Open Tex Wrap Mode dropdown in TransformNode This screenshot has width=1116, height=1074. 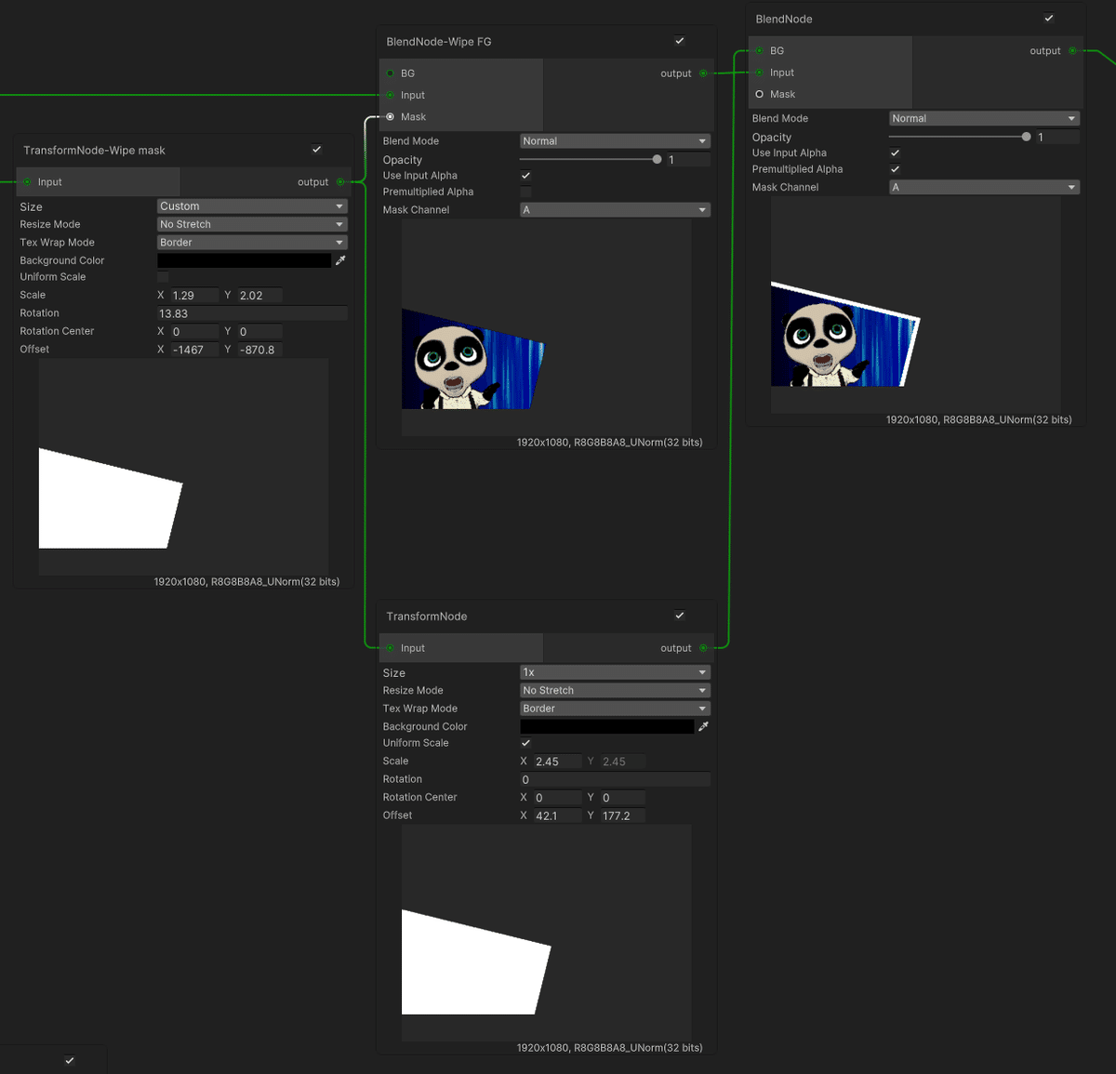pos(615,709)
